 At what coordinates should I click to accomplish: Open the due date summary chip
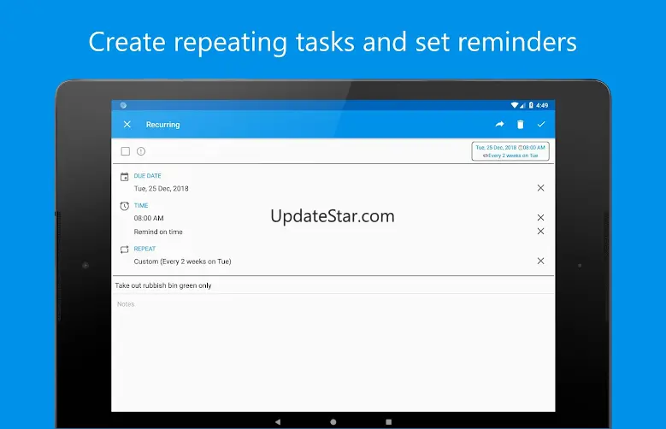pos(510,151)
